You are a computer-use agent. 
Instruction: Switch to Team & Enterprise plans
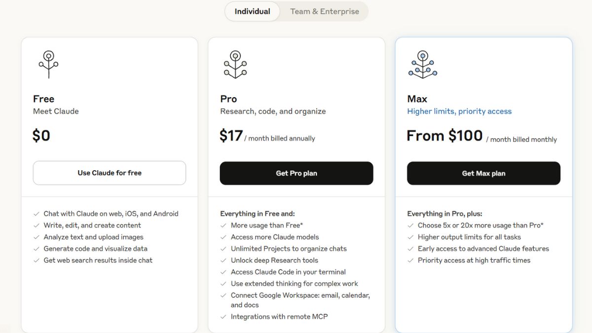(x=325, y=11)
